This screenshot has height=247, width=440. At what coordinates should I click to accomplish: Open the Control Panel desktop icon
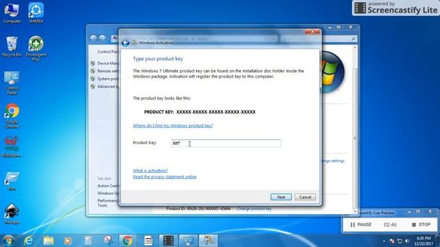tap(12, 83)
